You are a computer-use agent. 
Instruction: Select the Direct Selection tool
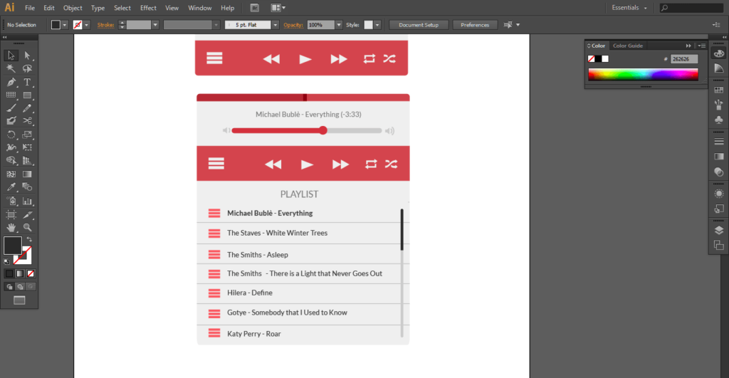tap(27, 56)
